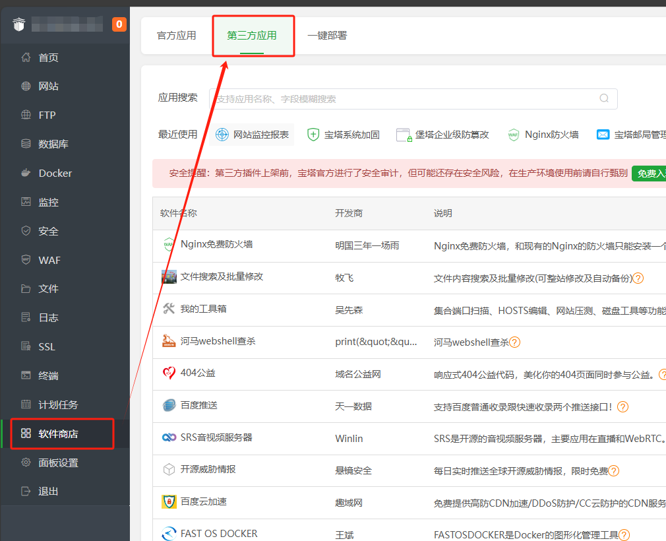Click the green 免费入驻 button
The width and height of the screenshot is (666, 541).
[649, 174]
